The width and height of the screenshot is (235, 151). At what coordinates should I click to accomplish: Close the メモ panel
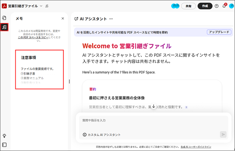(63, 19)
